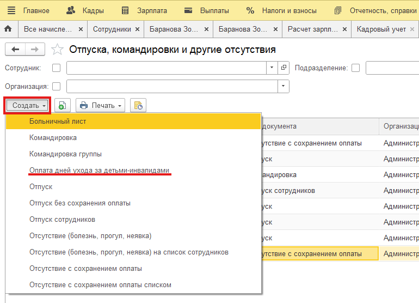Choose Оплата дней ухода за детьми-инвалидами
Image resolution: width=419 pixels, height=303 pixels.
tap(133, 170)
